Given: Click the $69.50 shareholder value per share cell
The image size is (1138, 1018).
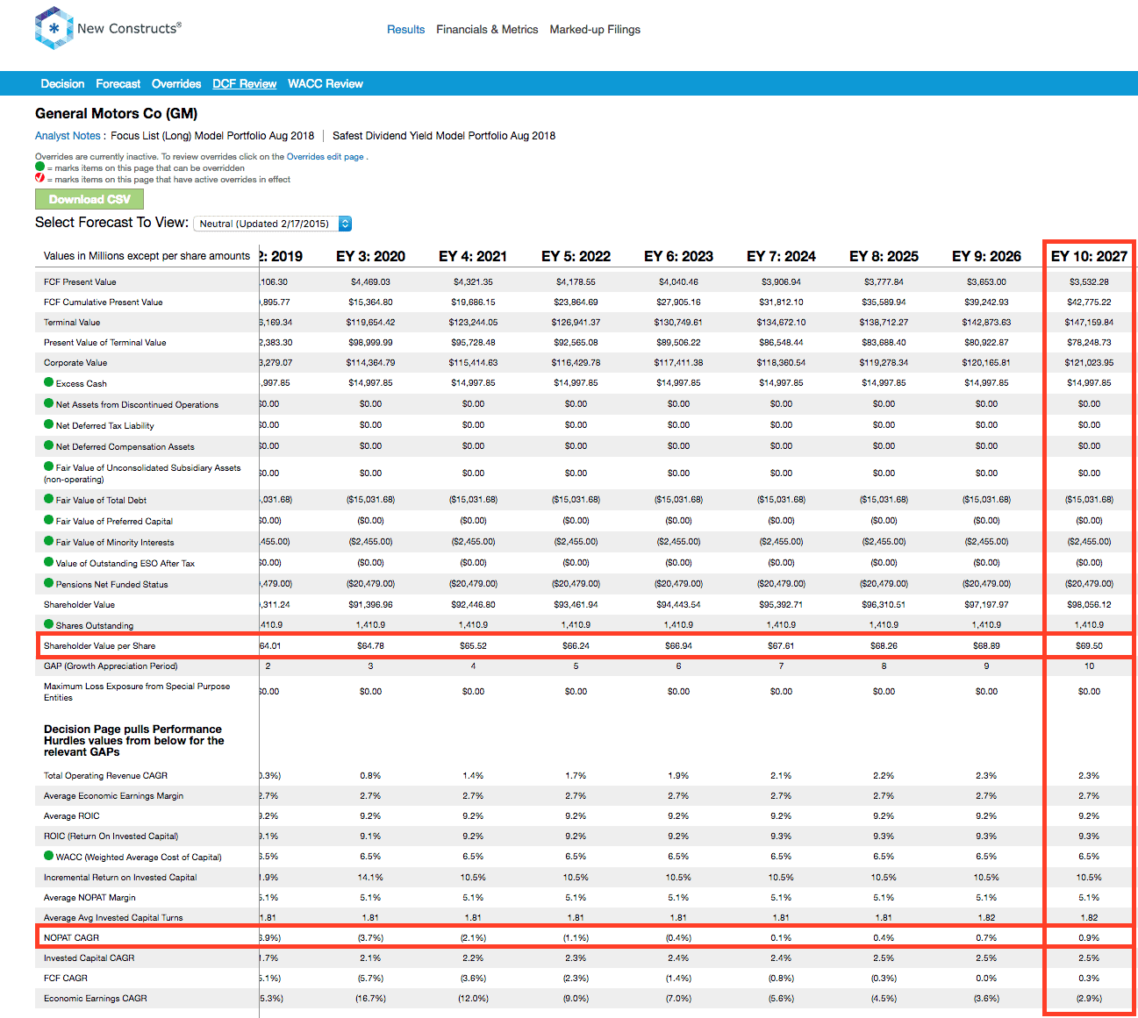Looking at the screenshot, I should point(1089,646).
